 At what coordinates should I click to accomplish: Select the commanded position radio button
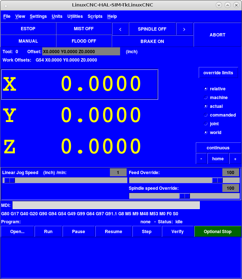click(x=206, y=115)
